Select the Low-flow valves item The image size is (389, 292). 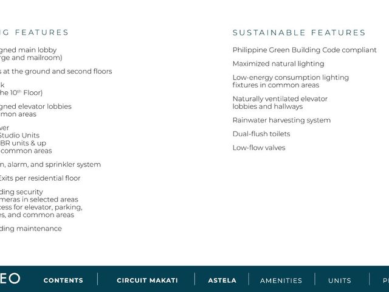(259, 148)
